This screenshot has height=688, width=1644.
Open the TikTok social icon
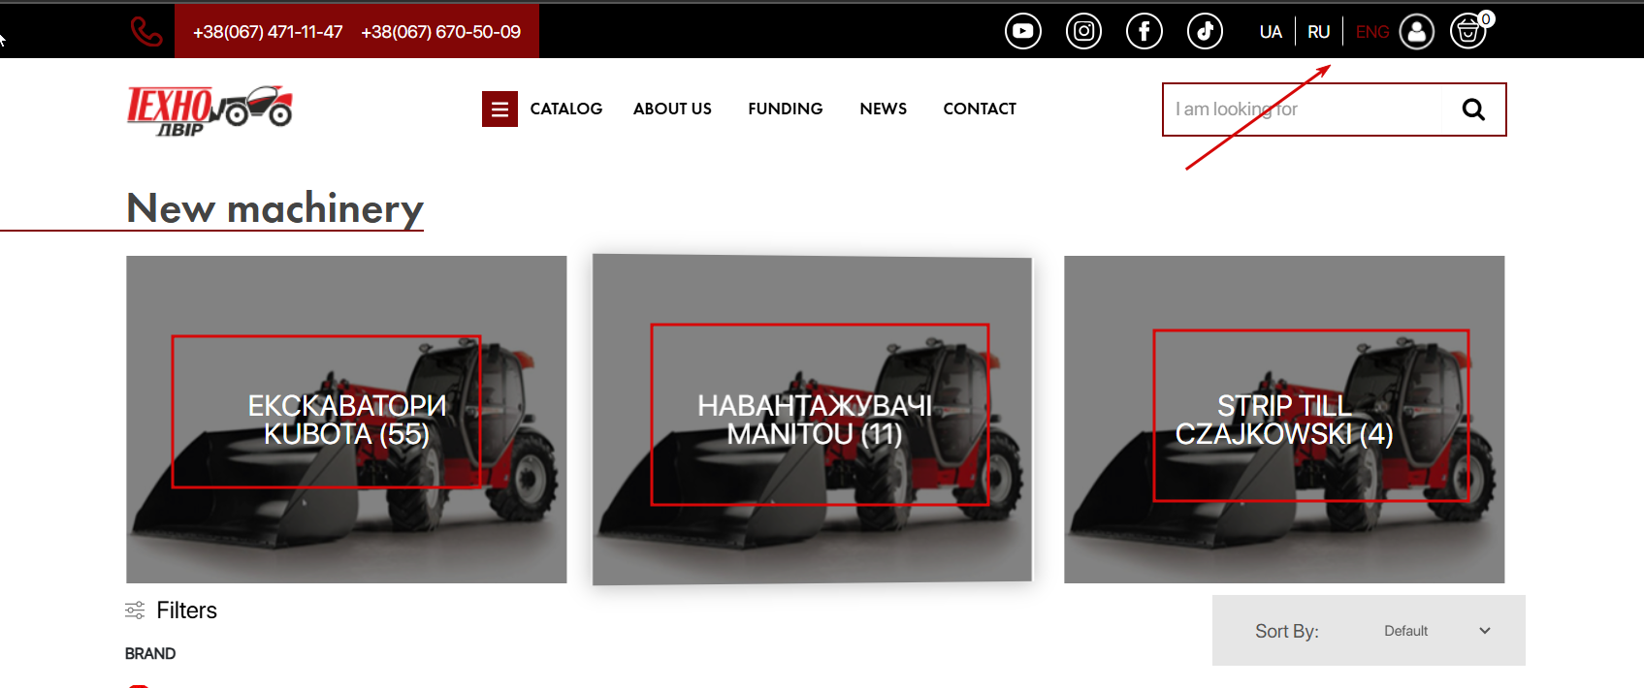point(1206,31)
